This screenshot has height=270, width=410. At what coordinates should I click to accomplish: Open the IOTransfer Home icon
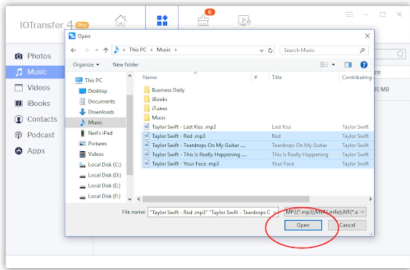click(x=121, y=20)
